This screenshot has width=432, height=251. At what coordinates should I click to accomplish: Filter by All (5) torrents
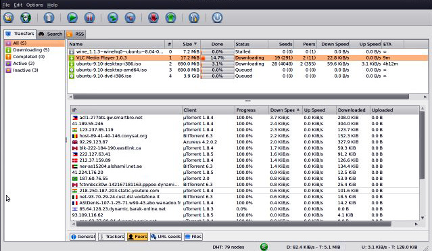click(x=34, y=43)
